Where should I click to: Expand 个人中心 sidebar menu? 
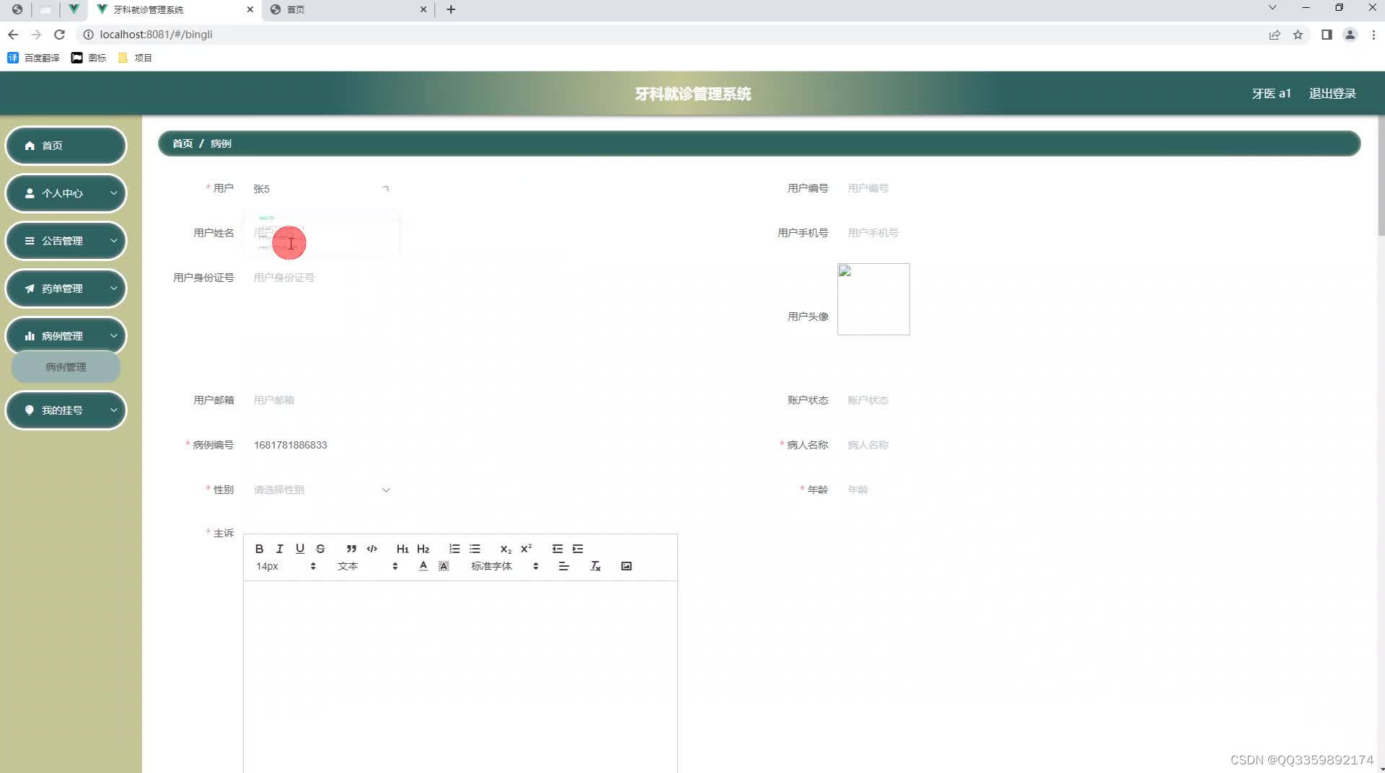(x=66, y=193)
